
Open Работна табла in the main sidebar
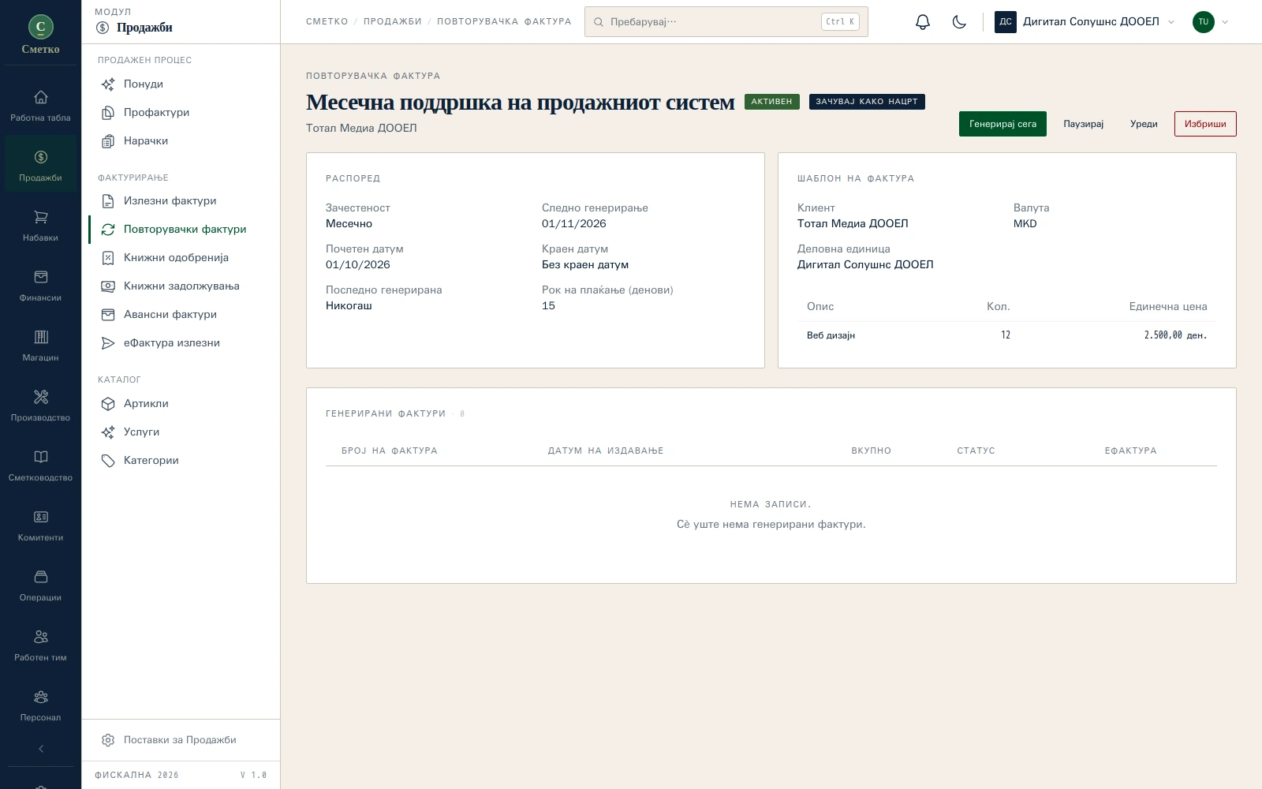(x=40, y=106)
